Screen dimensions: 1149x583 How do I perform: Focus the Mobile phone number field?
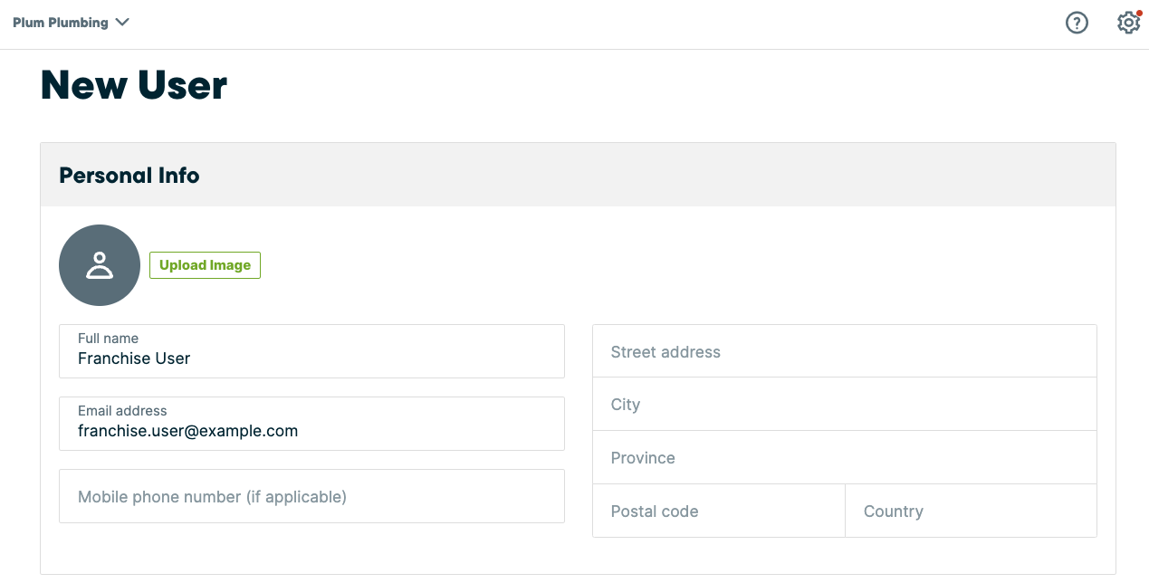311,496
